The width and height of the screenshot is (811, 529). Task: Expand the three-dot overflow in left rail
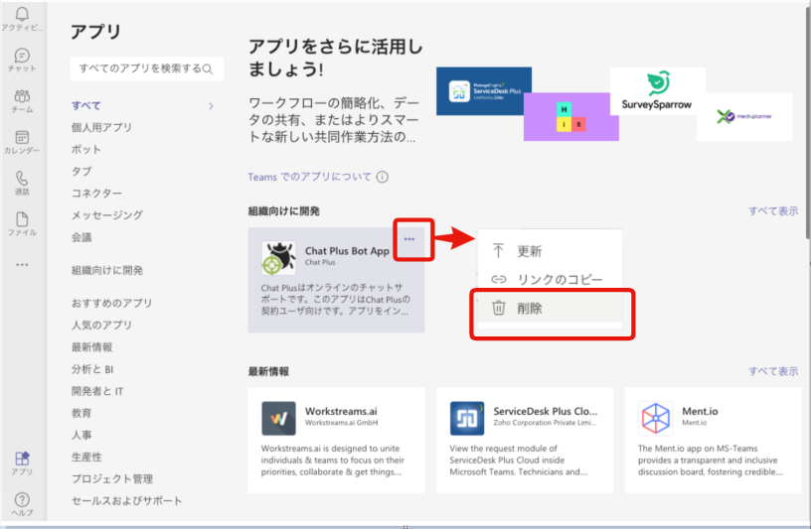pyautogui.click(x=22, y=264)
